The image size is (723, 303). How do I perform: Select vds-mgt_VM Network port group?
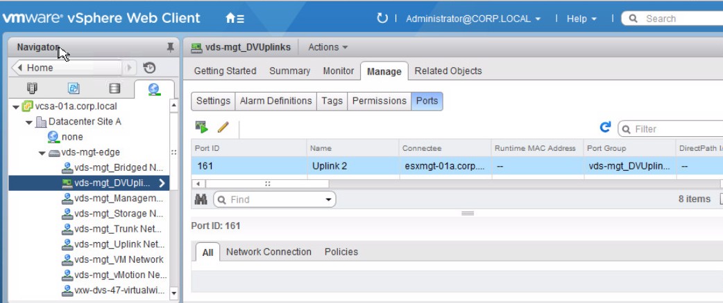point(112,260)
